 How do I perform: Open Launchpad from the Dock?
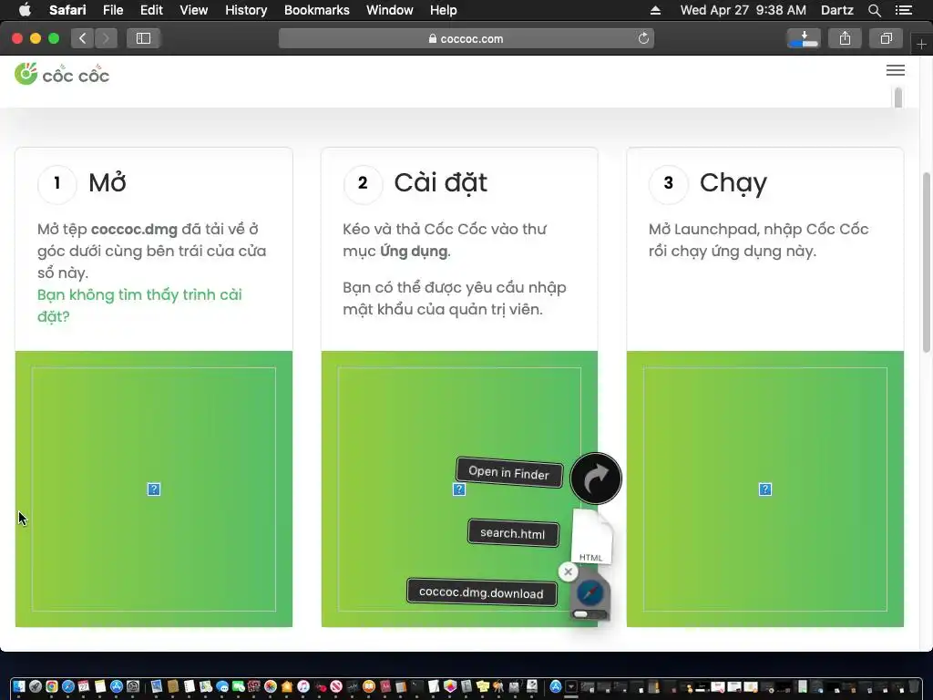pyautogui.click(x=36, y=686)
